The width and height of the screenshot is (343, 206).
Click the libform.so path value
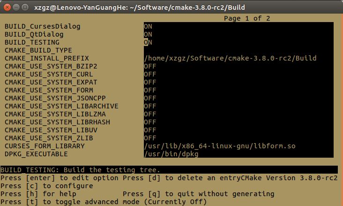(x=220, y=146)
